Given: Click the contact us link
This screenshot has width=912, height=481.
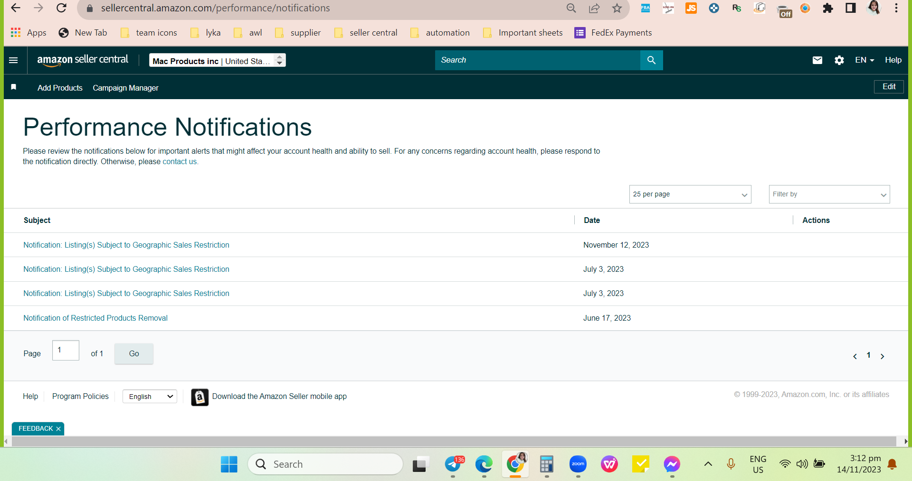Looking at the screenshot, I should (180, 162).
